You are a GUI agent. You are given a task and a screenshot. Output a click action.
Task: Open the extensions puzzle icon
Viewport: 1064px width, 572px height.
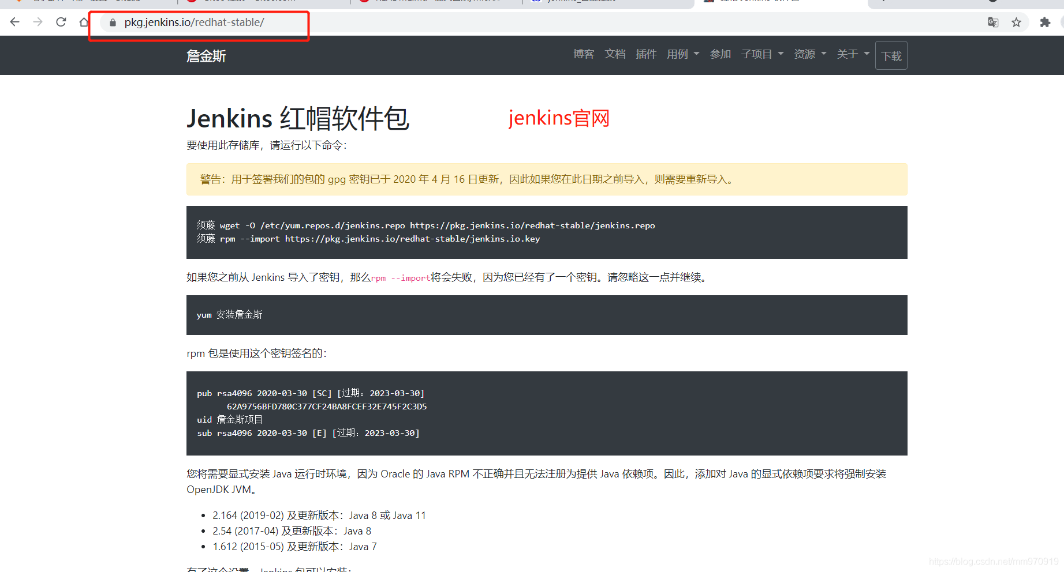(x=1045, y=22)
